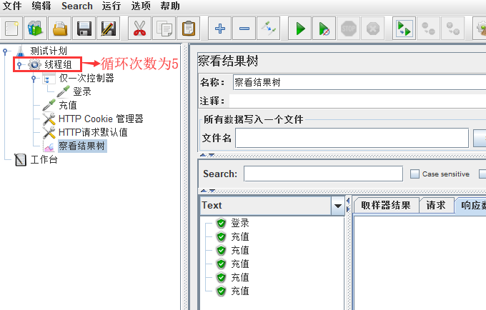The width and height of the screenshot is (486, 310).
Task: Click the Paste clipboard icon
Action: (x=188, y=29)
